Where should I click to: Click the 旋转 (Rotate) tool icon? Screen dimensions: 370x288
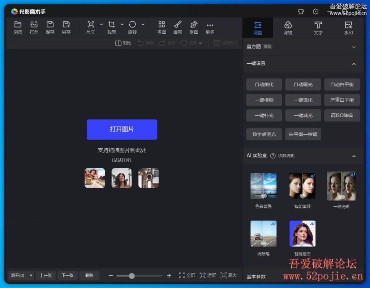pos(132,26)
